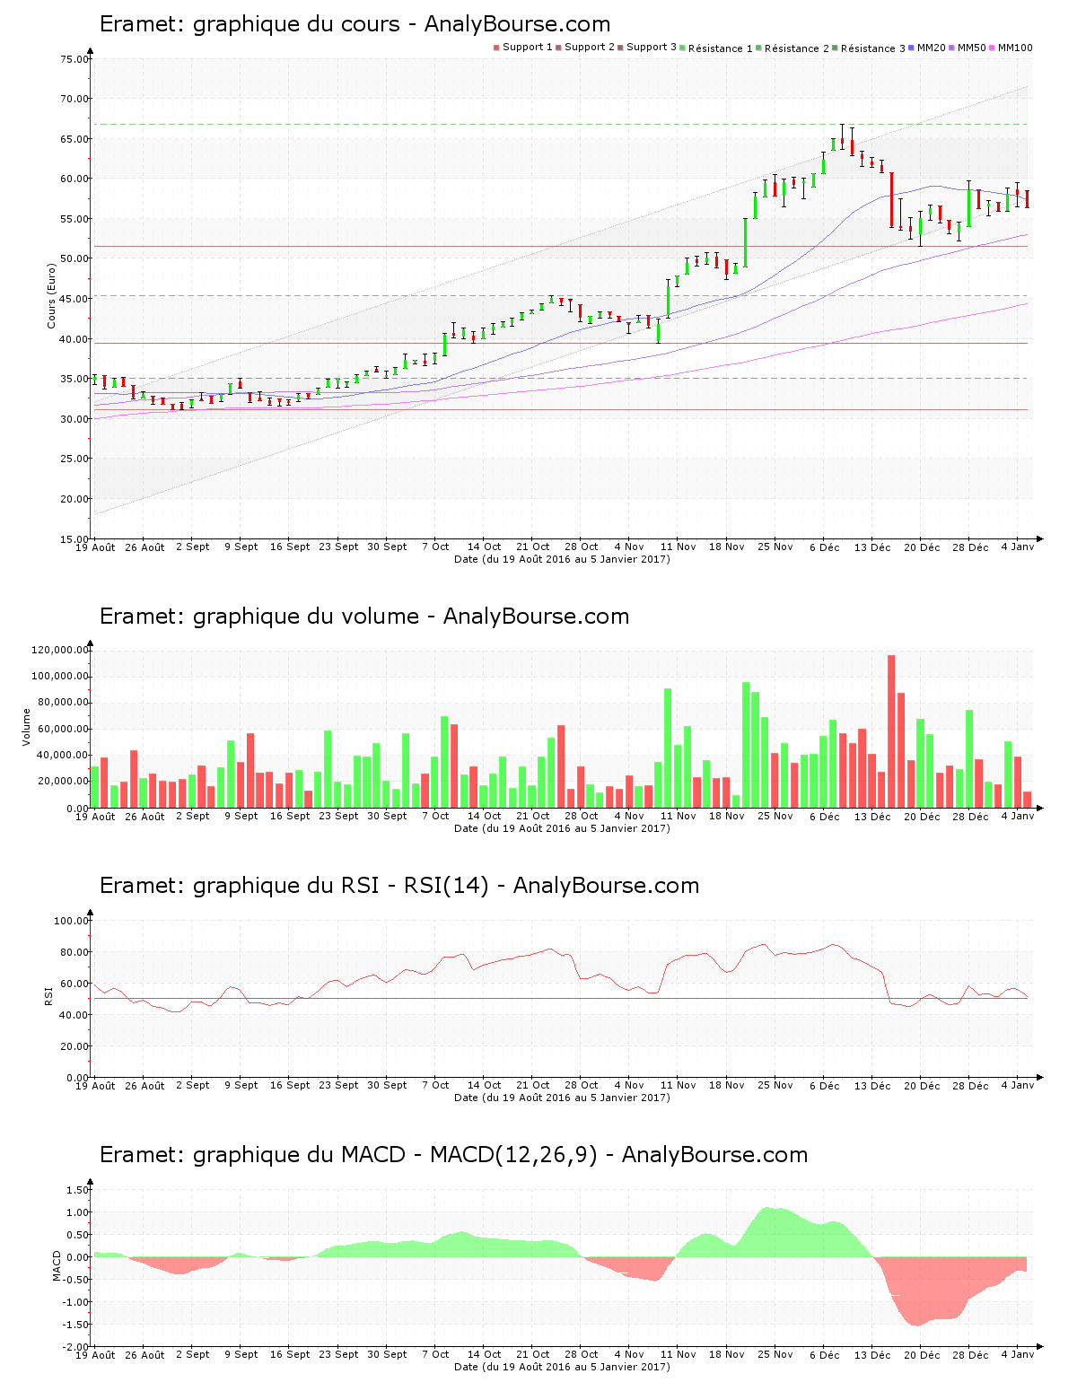This screenshot has width=1077, height=1391.
Task: Click '20 Déc' date on MACD chart
Action: point(922,1354)
